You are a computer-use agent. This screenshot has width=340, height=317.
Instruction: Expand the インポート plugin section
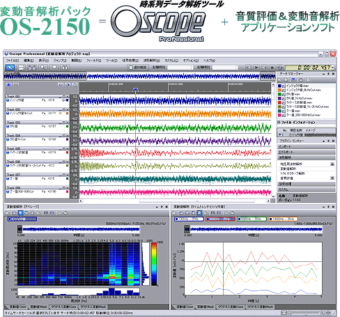point(307,146)
